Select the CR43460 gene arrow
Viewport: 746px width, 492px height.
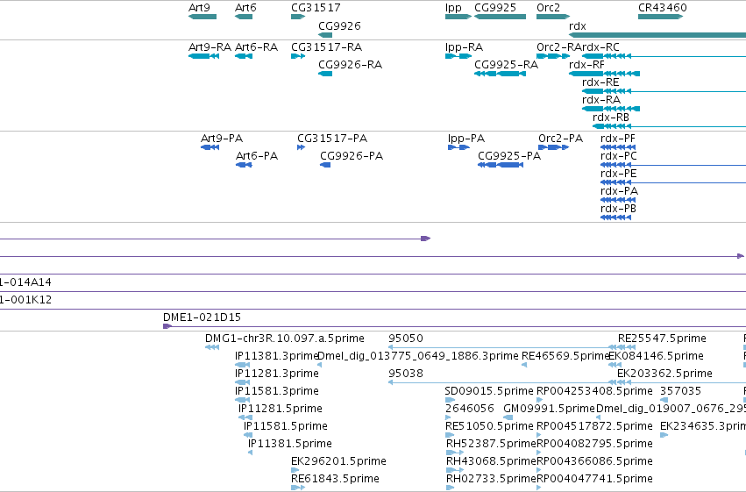[660, 17]
